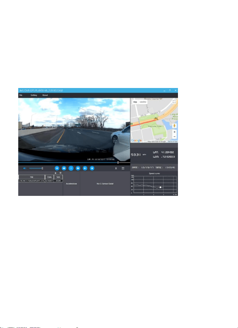Image resolution: width=238 pixels, height=328 pixels.
Task: Open the Terms of Use link
Action: pyautogui.click(x=173, y=142)
